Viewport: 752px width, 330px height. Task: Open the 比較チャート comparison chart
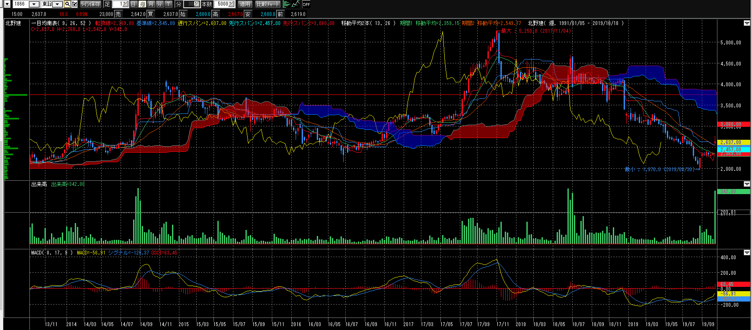[268, 4]
